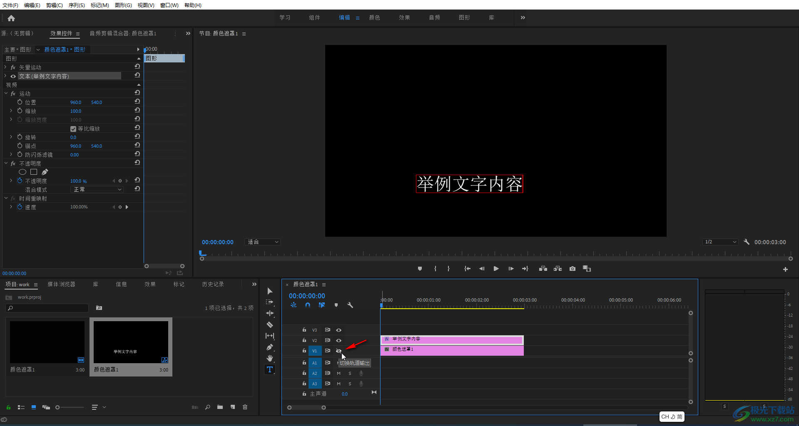Open 媒体浏览器 tab

click(x=62, y=284)
